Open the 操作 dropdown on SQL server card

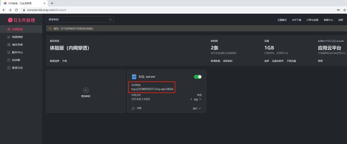tap(197, 108)
